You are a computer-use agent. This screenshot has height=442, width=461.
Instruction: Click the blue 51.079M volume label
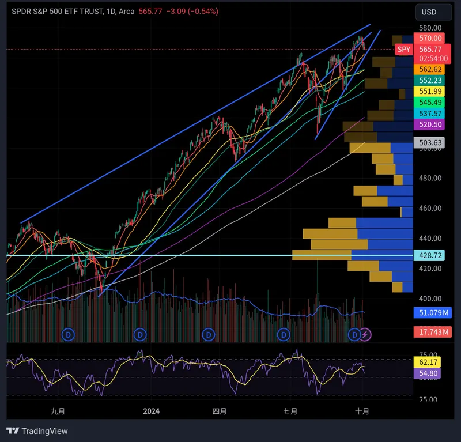coord(433,312)
